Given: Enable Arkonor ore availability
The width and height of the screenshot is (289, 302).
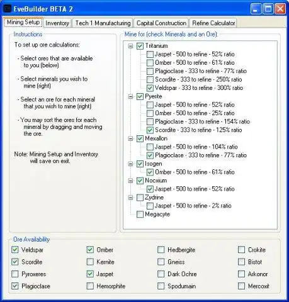Looking at the screenshot, I should coord(241,274).
